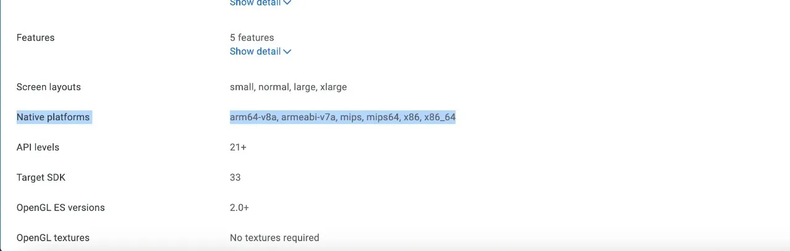
Task: Click the highlighted arm64-v8a platforms list
Action: (342, 117)
